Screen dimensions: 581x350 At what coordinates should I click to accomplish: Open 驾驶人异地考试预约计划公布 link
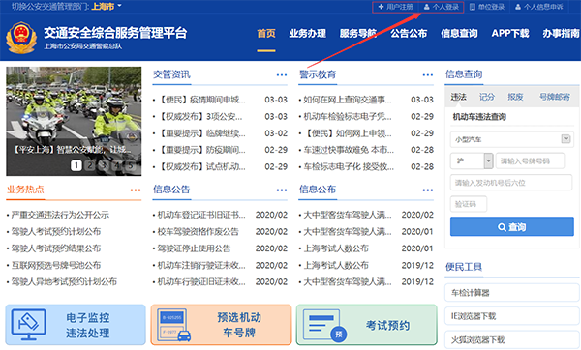click(x=64, y=282)
